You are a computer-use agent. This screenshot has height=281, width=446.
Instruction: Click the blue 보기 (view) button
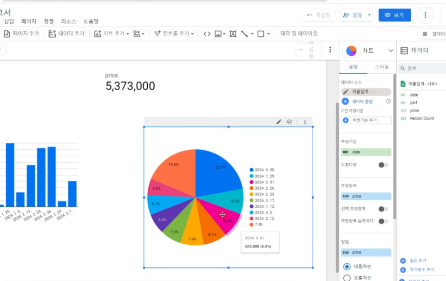[x=394, y=15]
